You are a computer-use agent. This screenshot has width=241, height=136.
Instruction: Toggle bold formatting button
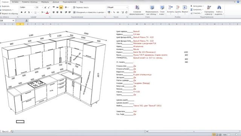tap(21, 12)
